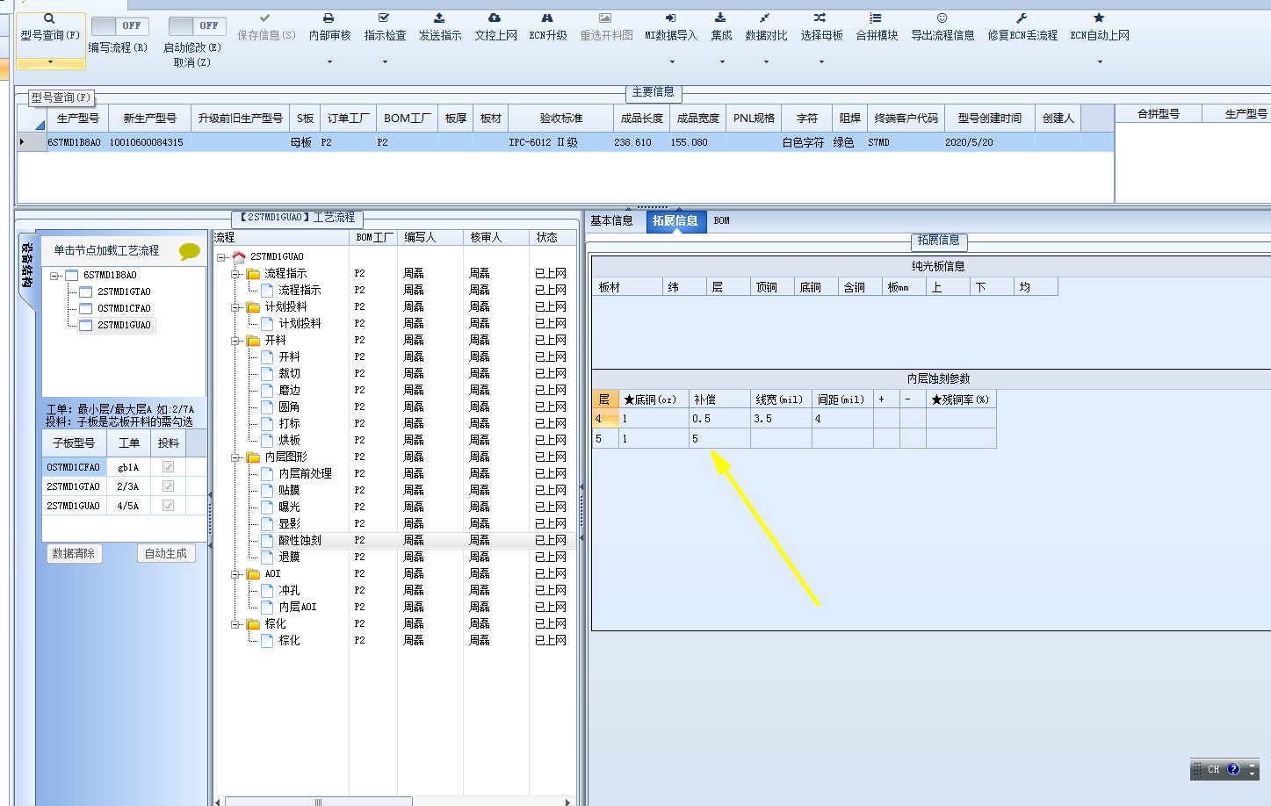1271x806 pixels.
Task: Click the 板材 header in 纯光板信息
Action: tap(627, 287)
